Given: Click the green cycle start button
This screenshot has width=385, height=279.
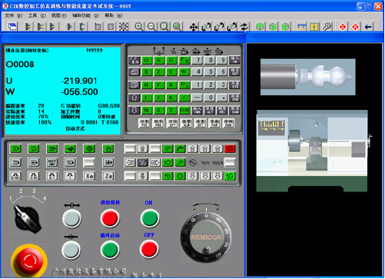Looking at the screenshot, I should [110, 250].
